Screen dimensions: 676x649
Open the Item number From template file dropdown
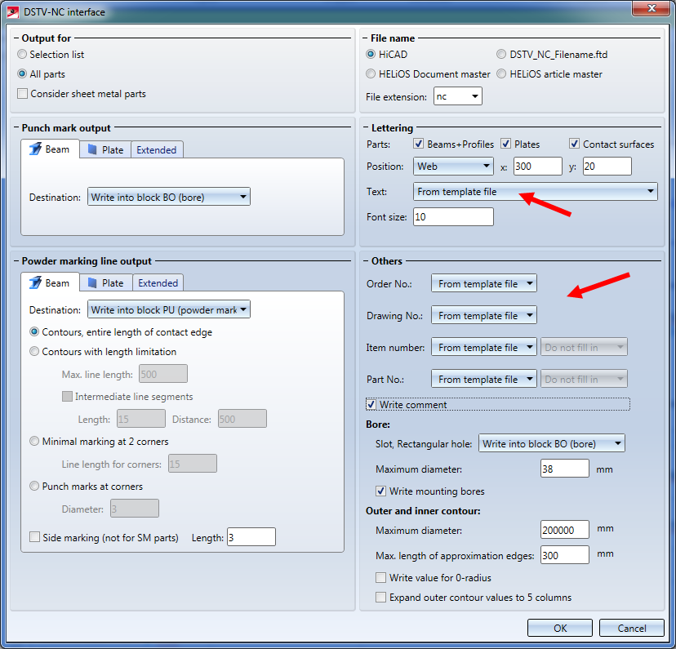point(483,347)
